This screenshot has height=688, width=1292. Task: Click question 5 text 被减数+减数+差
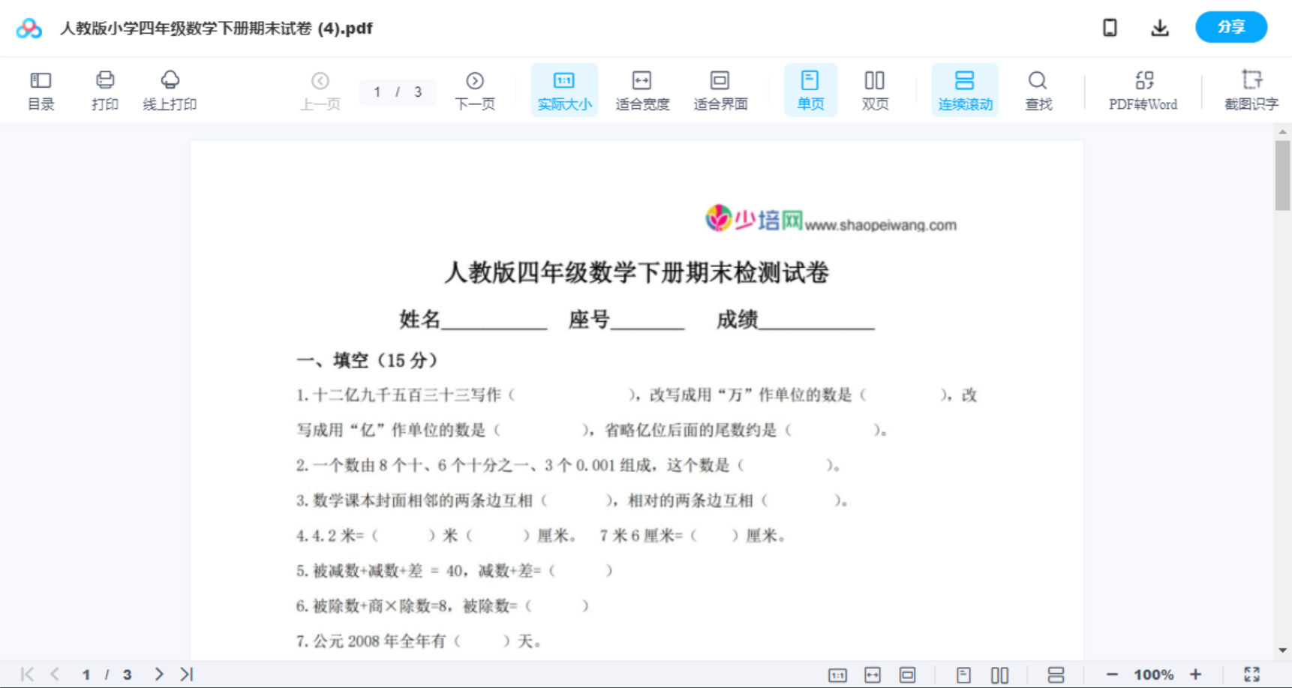point(454,571)
